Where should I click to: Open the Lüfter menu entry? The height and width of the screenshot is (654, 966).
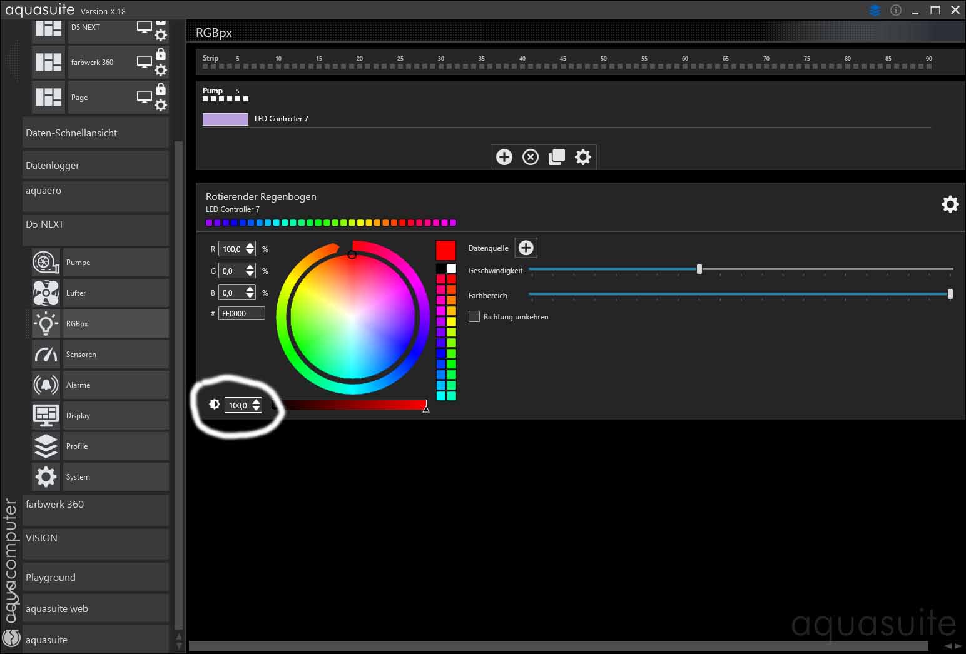coord(116,293)
